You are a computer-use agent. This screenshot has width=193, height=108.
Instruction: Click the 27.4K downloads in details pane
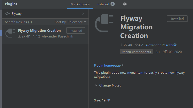[126, 45]
